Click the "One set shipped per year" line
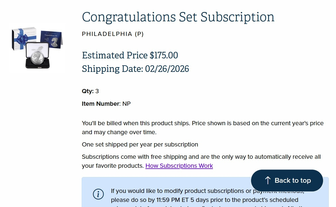This screenshot has width=336, height=207. [140, 144]
